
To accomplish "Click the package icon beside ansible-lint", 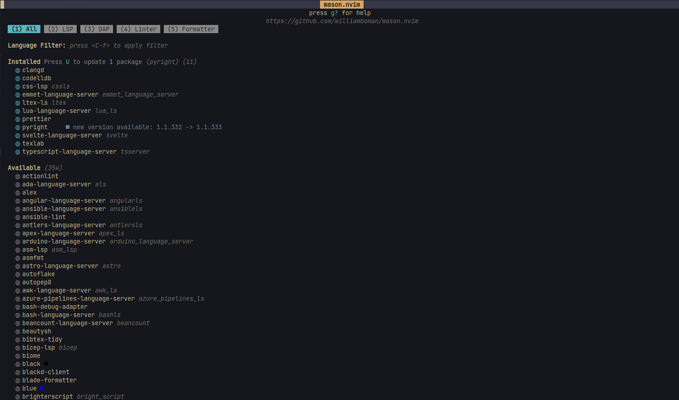I will point(18,217).
